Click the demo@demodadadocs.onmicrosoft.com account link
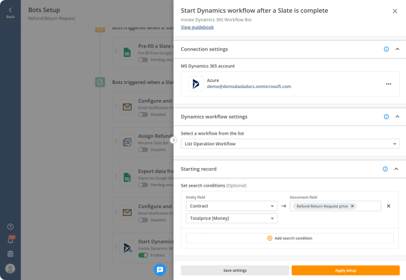This screenshot has height=280, width=406. (x=249, y=87)
